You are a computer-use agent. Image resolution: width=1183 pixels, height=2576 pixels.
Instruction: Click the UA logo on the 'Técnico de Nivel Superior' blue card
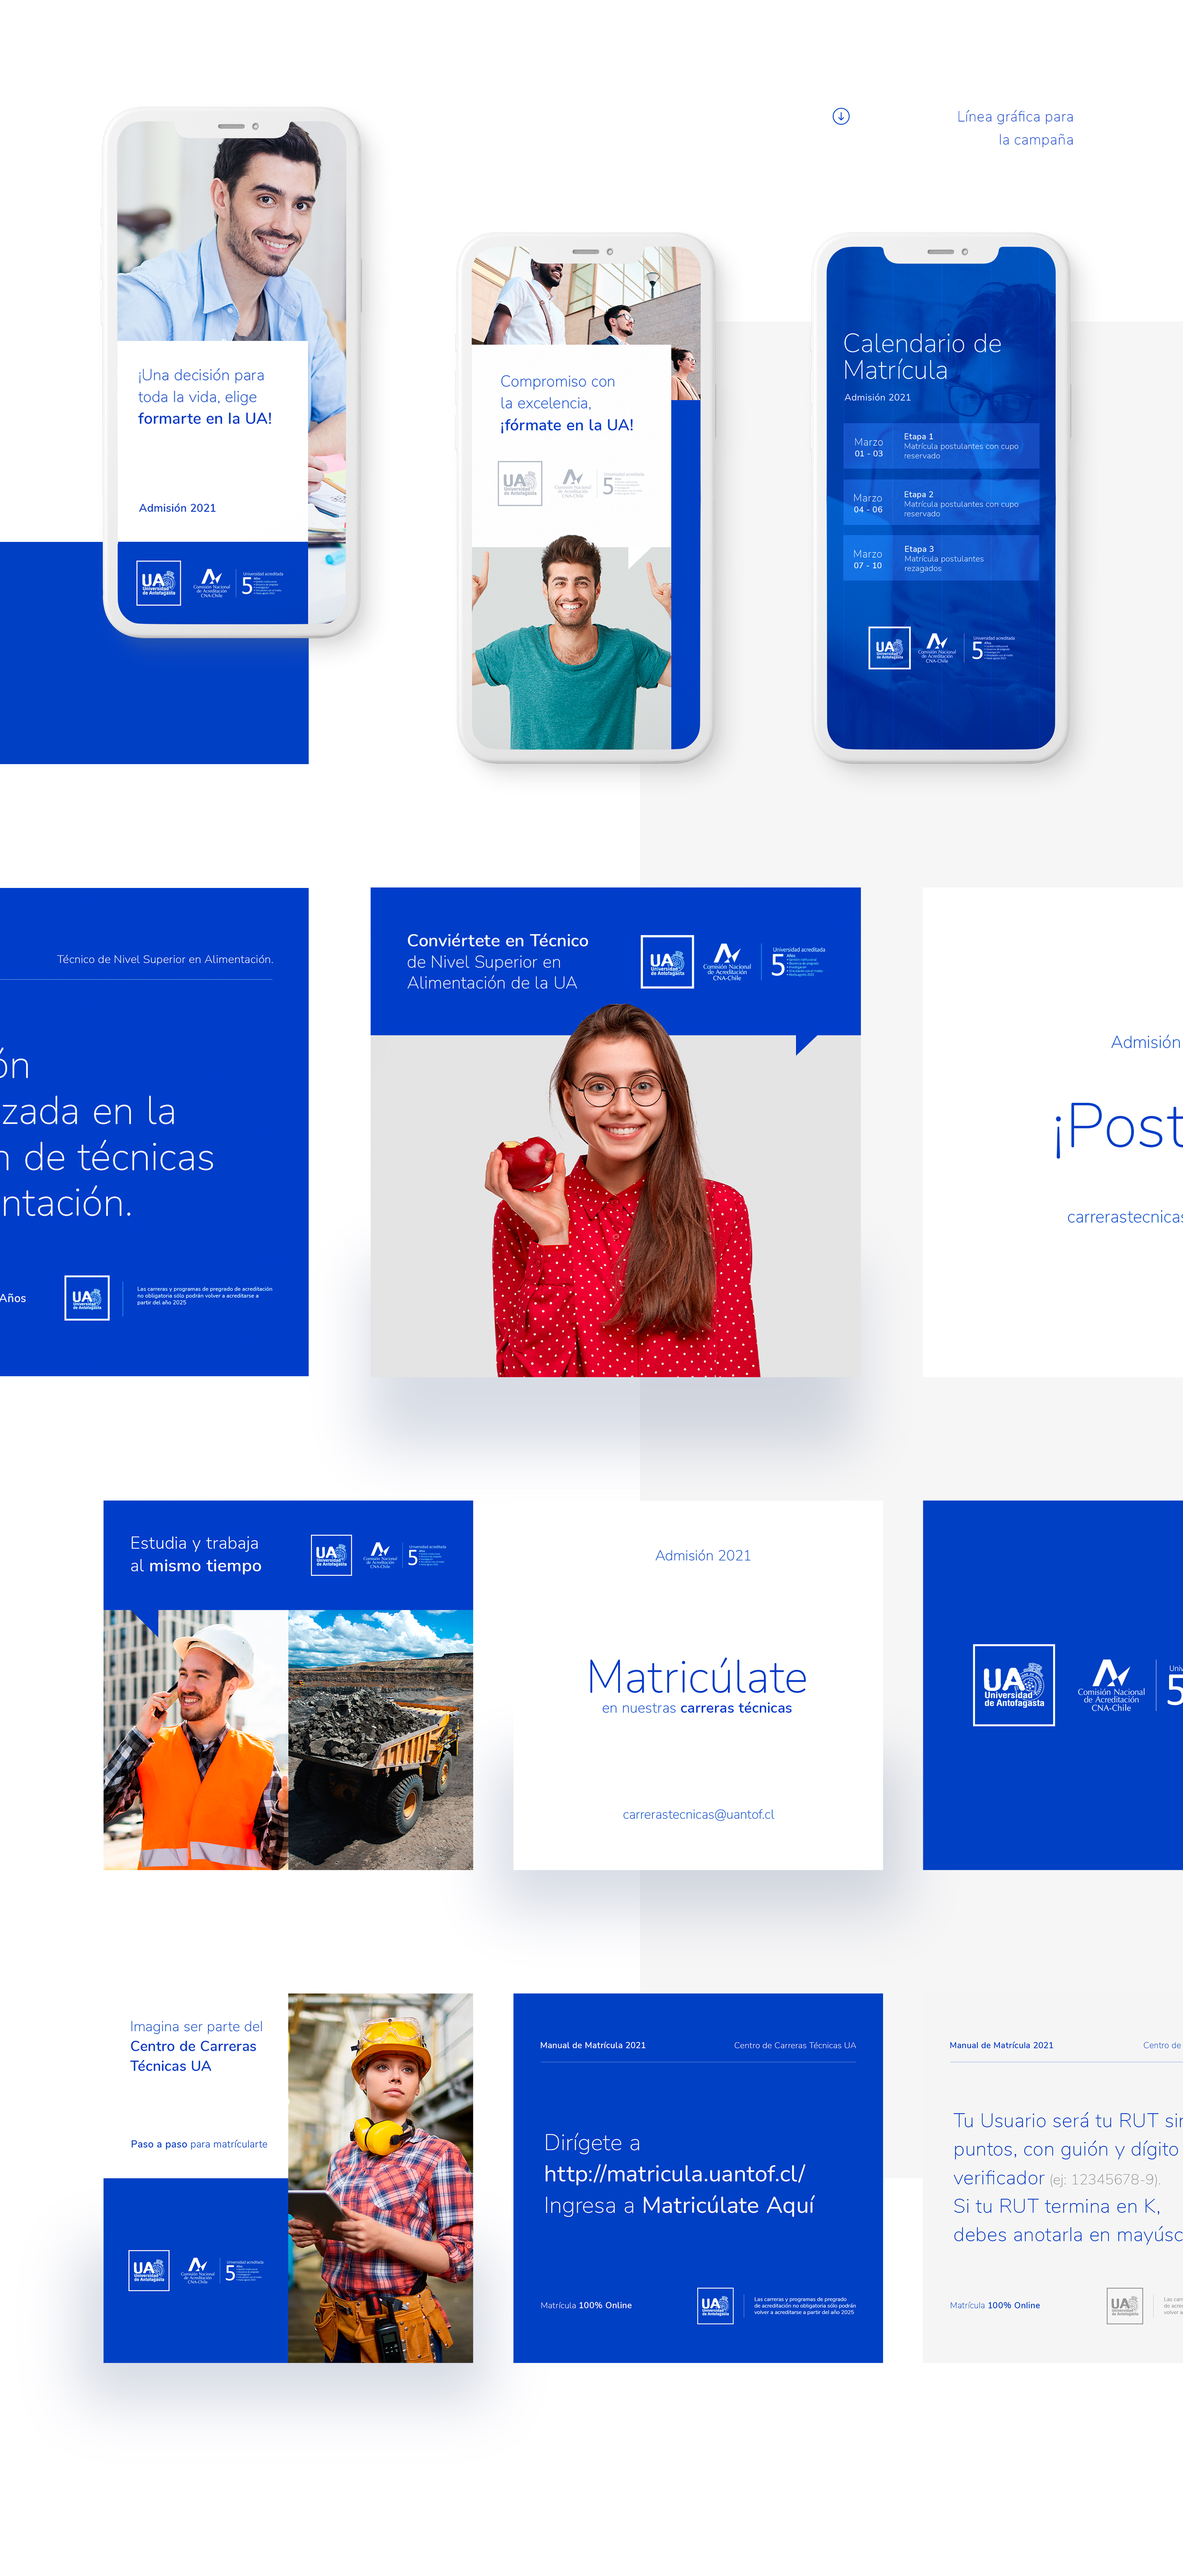(87, 1298)
